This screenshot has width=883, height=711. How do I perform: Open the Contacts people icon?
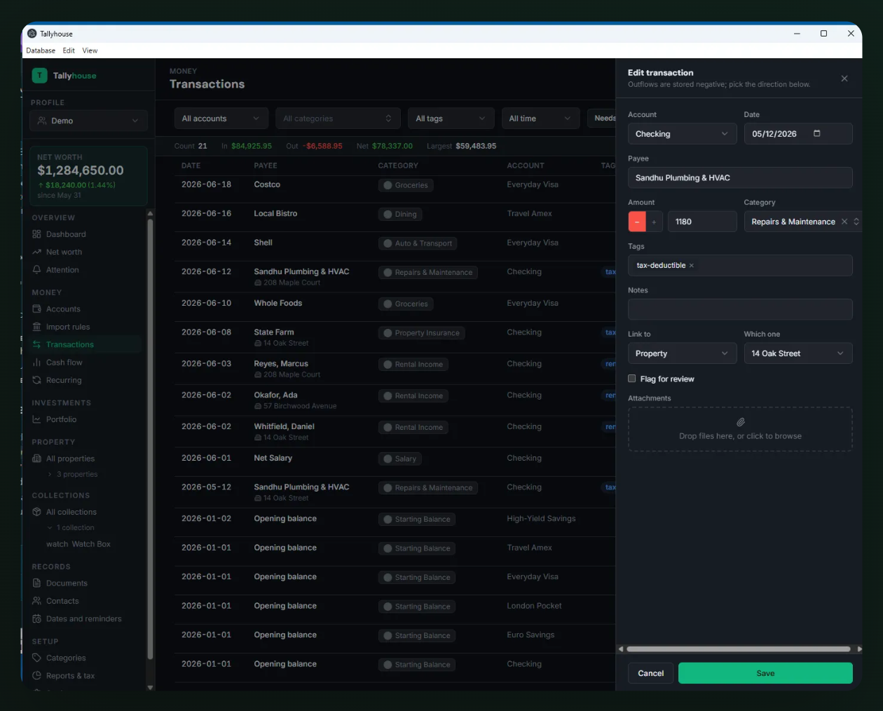(36, 601)
